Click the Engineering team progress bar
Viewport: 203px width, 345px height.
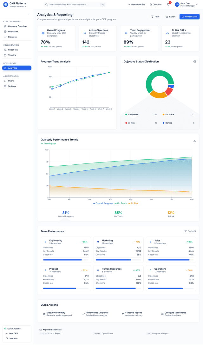coord(66,260)
